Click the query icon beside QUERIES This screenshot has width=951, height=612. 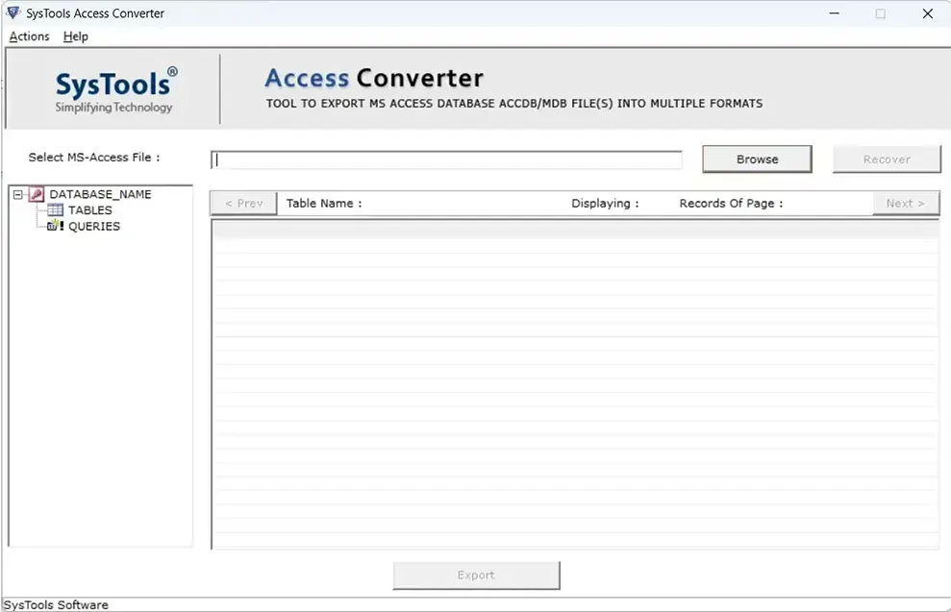click(55, 227)
